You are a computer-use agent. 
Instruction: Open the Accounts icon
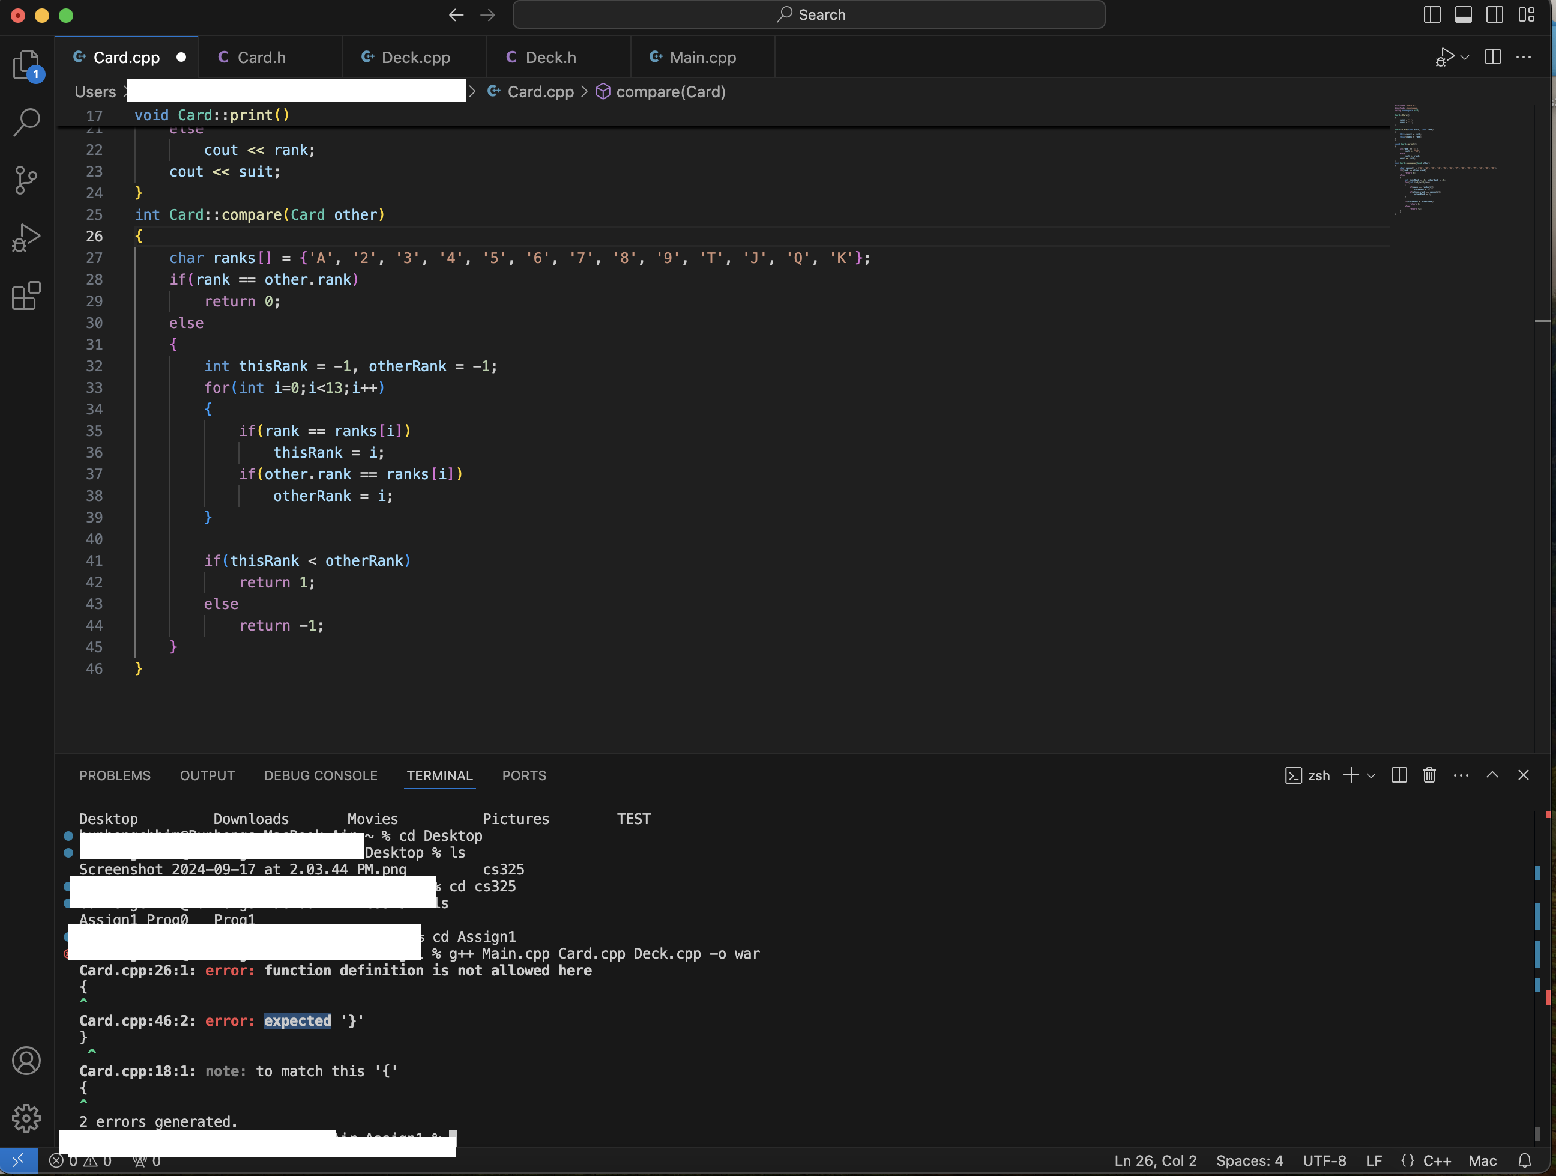[27, 1061]
